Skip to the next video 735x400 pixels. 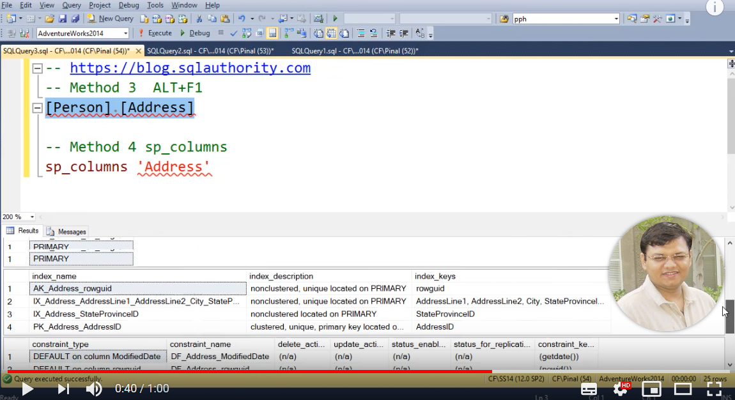click(x=63, y=388)
